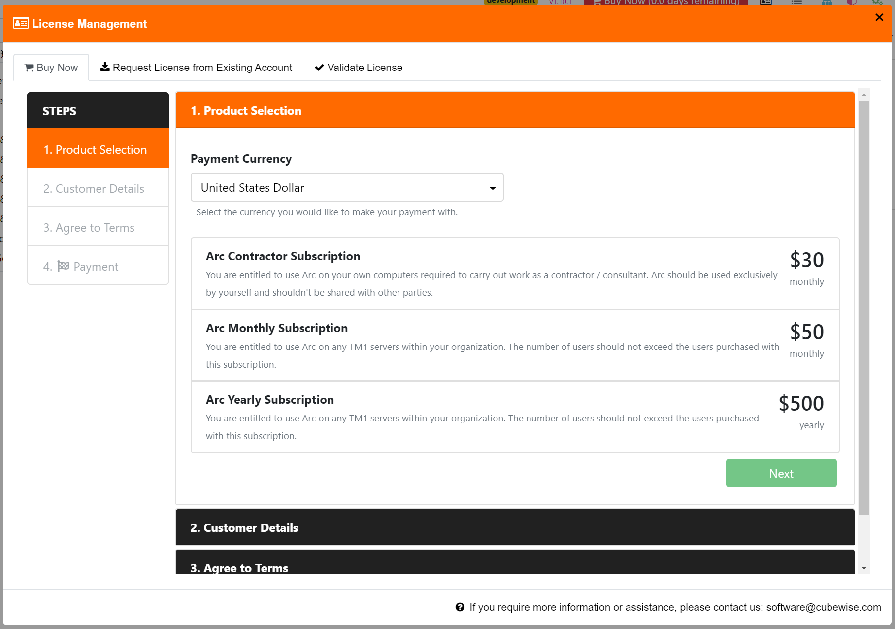Open the Validate License tab
This screenshot has width=895, height=629.
(359, 68)
